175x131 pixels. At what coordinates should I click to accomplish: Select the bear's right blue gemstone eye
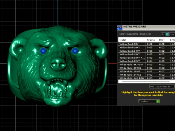tap(75, 51)
